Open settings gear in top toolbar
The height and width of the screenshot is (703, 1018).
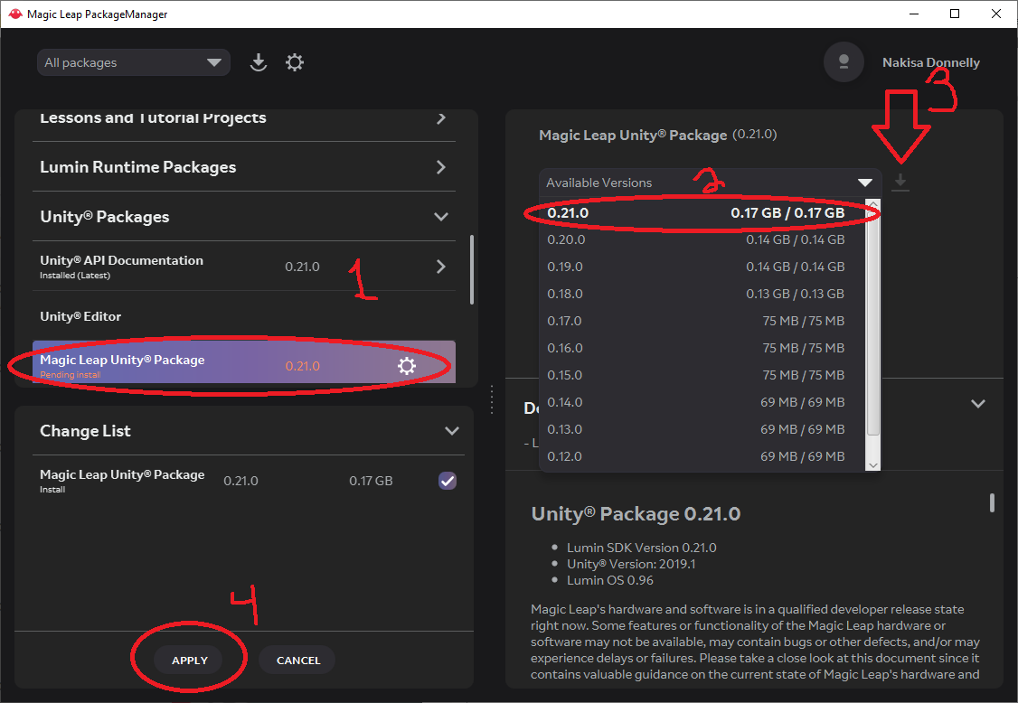coord(295,62)
